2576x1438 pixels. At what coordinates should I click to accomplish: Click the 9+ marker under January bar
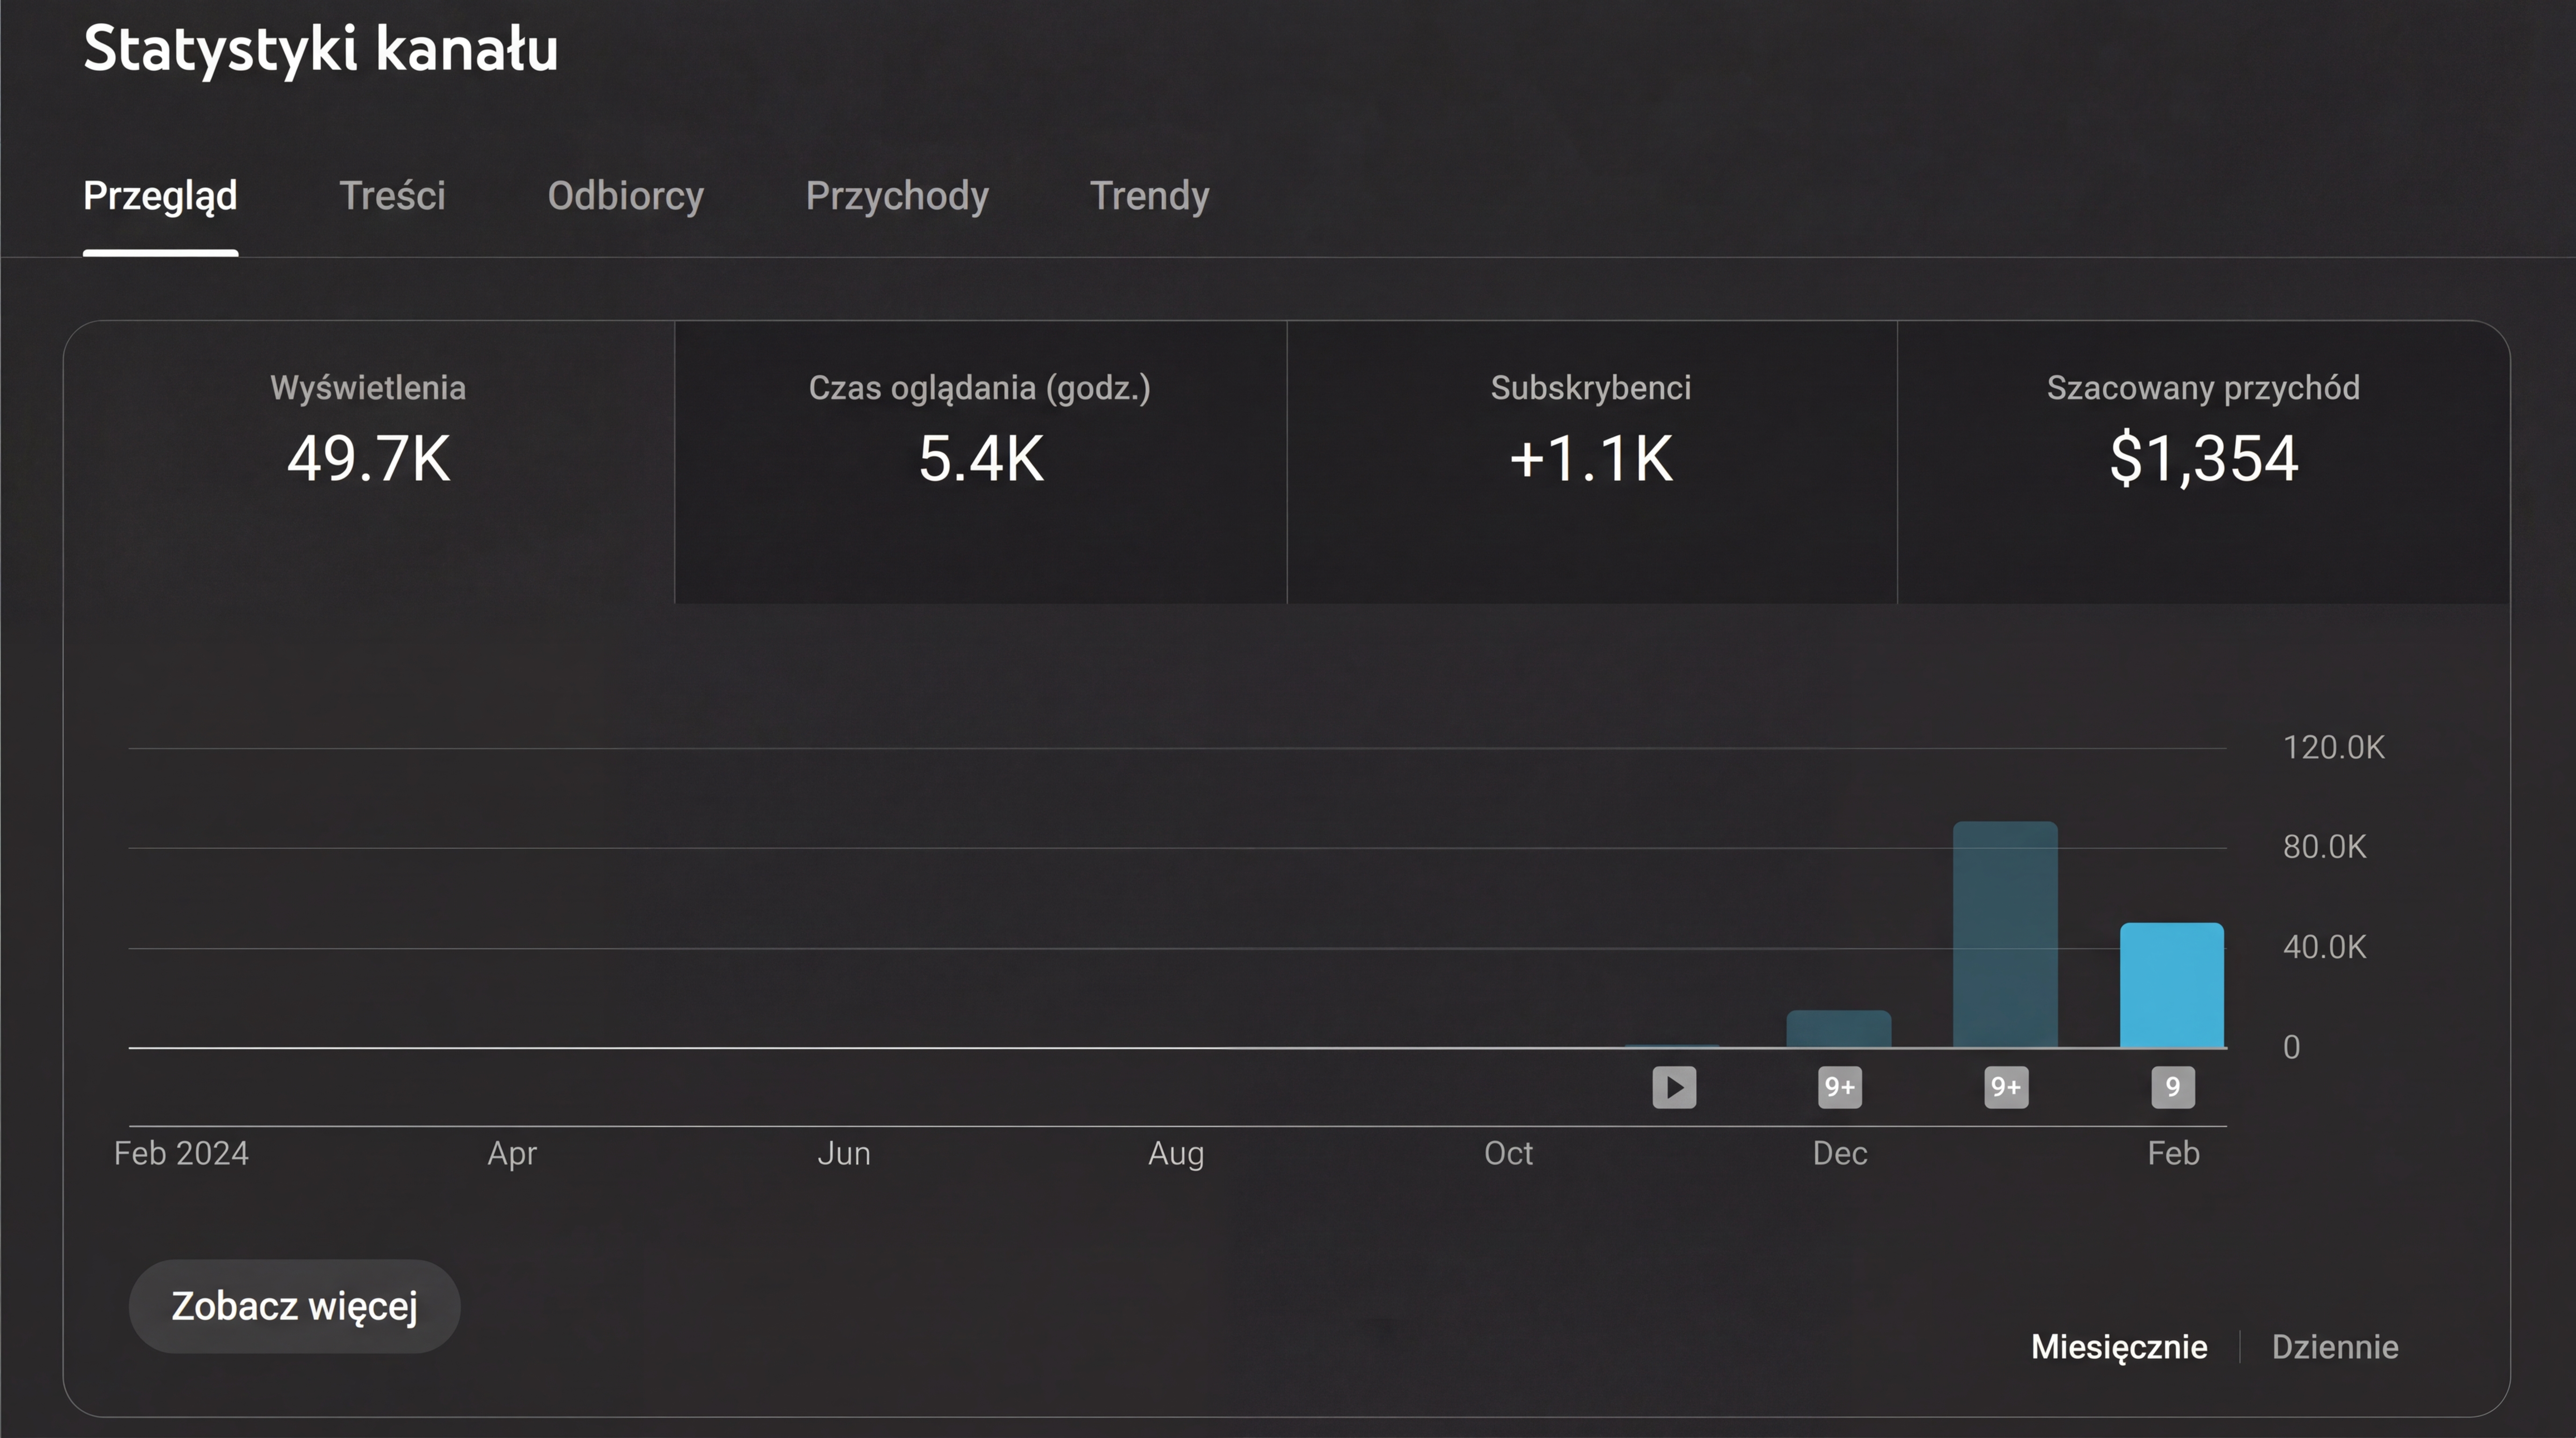[2005, 1087]
